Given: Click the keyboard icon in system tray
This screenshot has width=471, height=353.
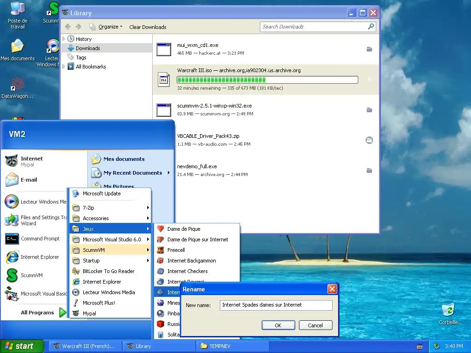Looking at the screenshot, I should point(419,347).
